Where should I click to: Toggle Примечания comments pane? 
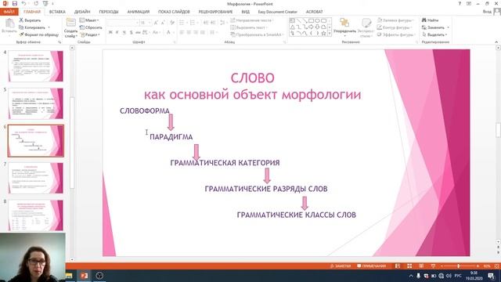371,266
